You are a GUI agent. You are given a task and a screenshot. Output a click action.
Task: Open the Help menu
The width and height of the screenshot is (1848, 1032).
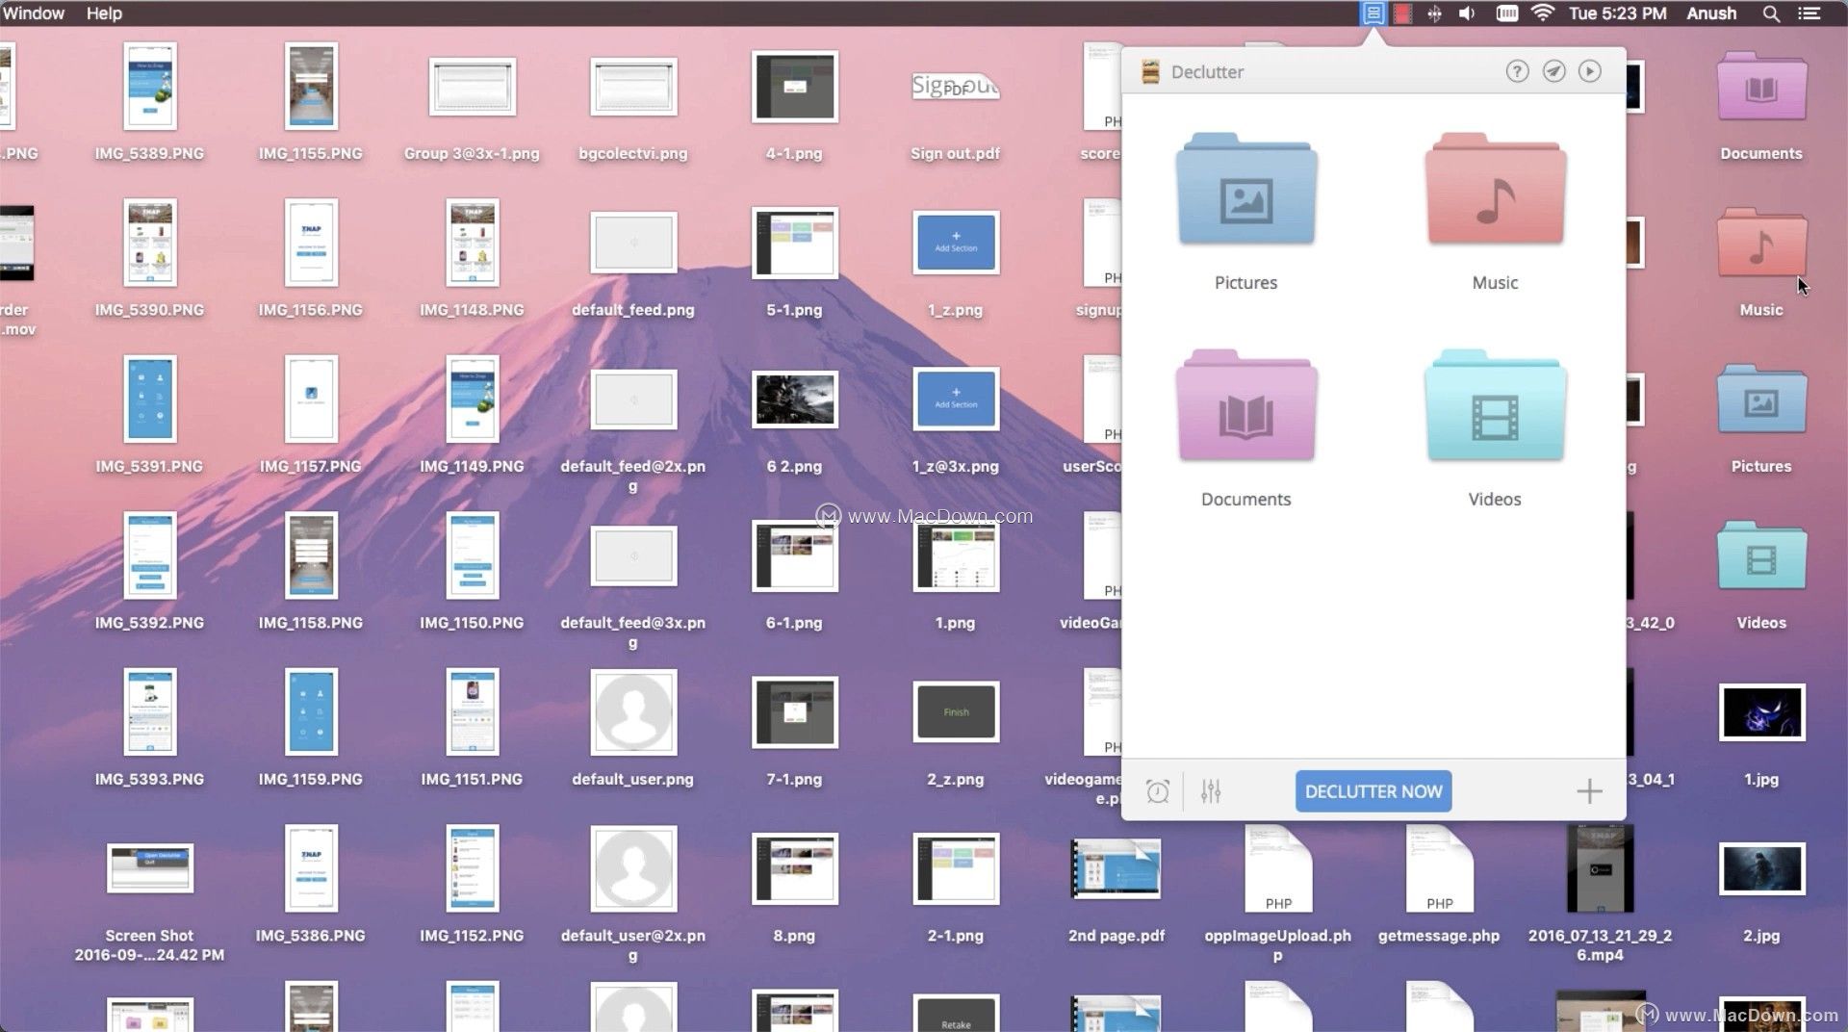click(104, 13)
